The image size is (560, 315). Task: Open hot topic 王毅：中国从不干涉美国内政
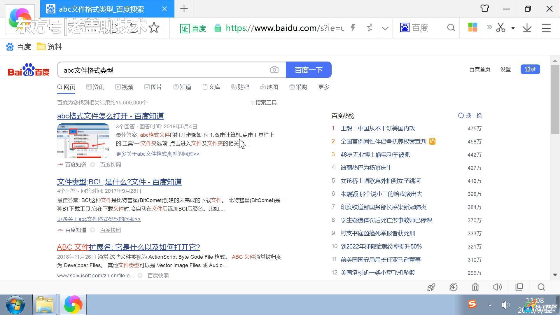coord(377,128)
